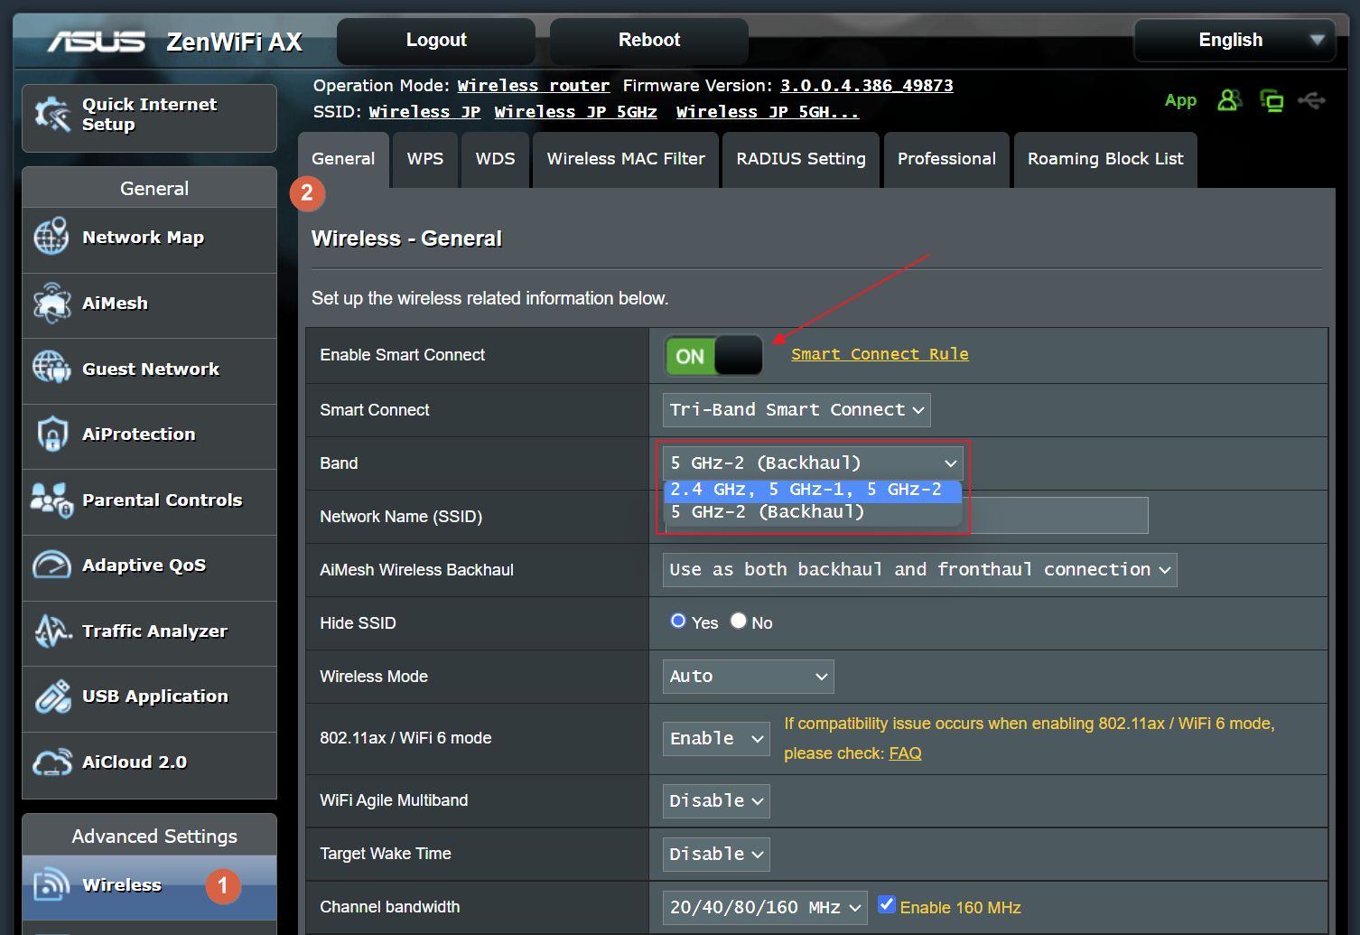The width and height of the screenshot is (1360, 935).
Task: Choose 2.4 GHz, 5 GHz-1, 5 GHz-2 band option
Action: 812,490
